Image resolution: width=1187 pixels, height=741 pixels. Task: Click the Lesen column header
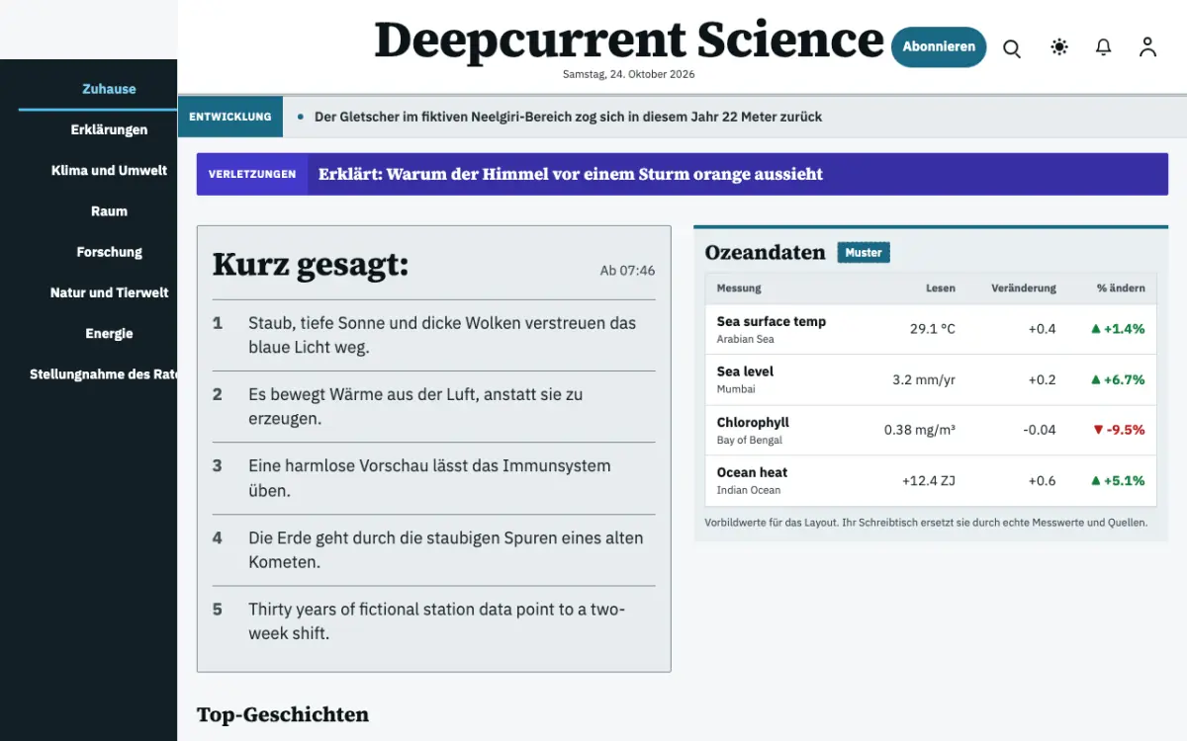click(x=941, y=288)
